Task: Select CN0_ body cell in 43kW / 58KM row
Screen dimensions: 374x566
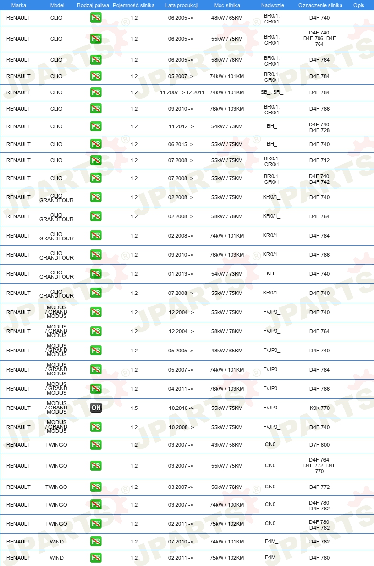Action: (272, 445)
